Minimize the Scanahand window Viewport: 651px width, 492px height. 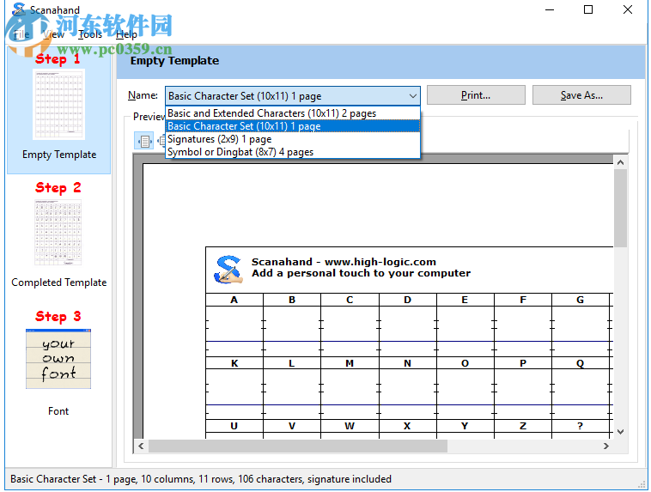click(x=550, y=9)
